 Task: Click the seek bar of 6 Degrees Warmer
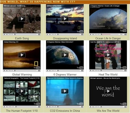pyautogui.click(x=69, y=71)
